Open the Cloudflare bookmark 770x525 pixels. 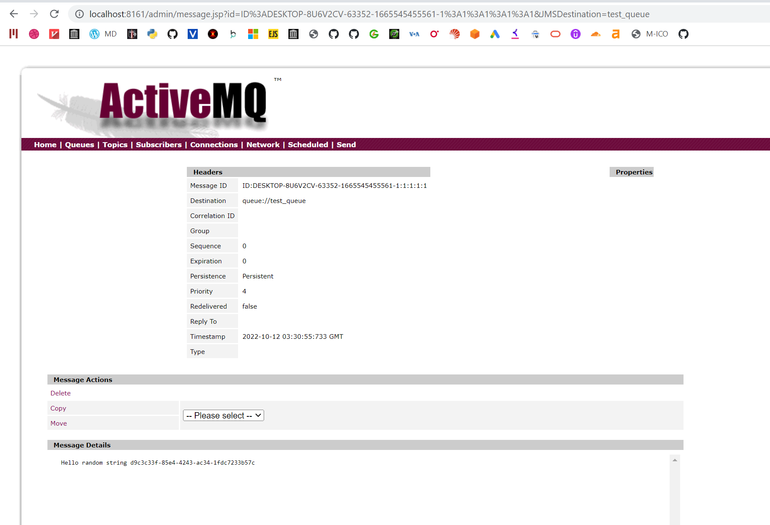pos(595,34)
